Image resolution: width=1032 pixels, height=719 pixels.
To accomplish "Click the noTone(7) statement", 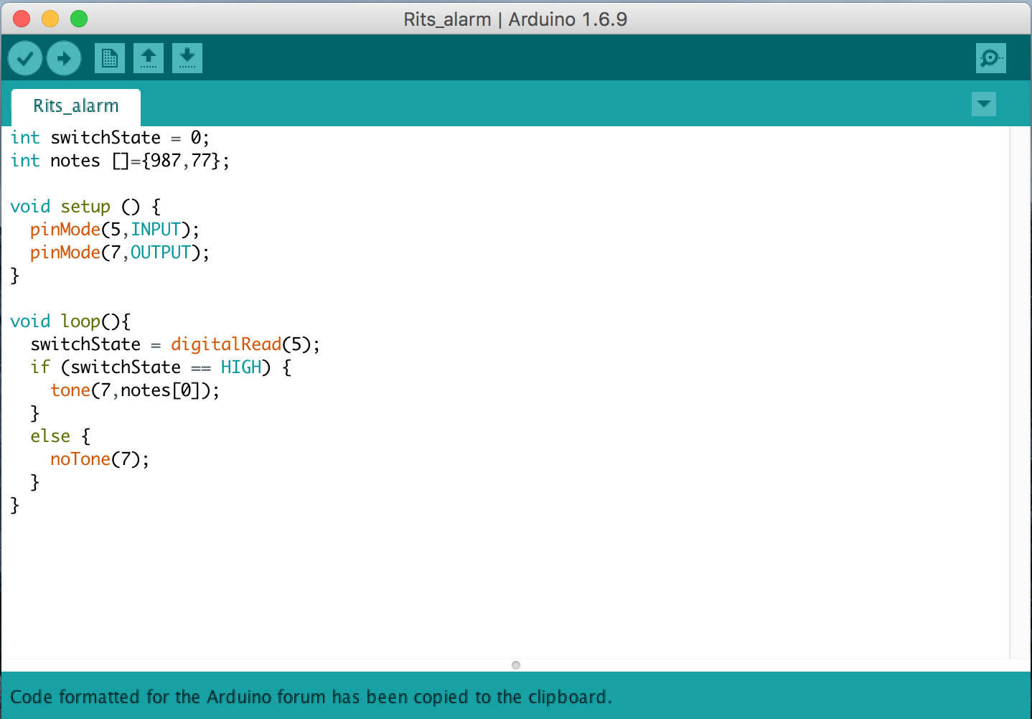I will [x=99, y=459].
